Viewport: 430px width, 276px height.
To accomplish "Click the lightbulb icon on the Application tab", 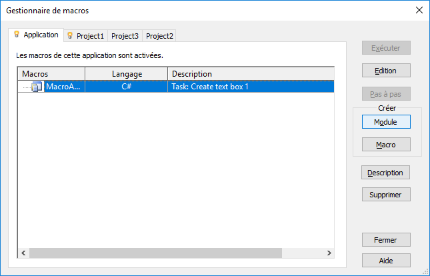I will click(x=17, y=34).
